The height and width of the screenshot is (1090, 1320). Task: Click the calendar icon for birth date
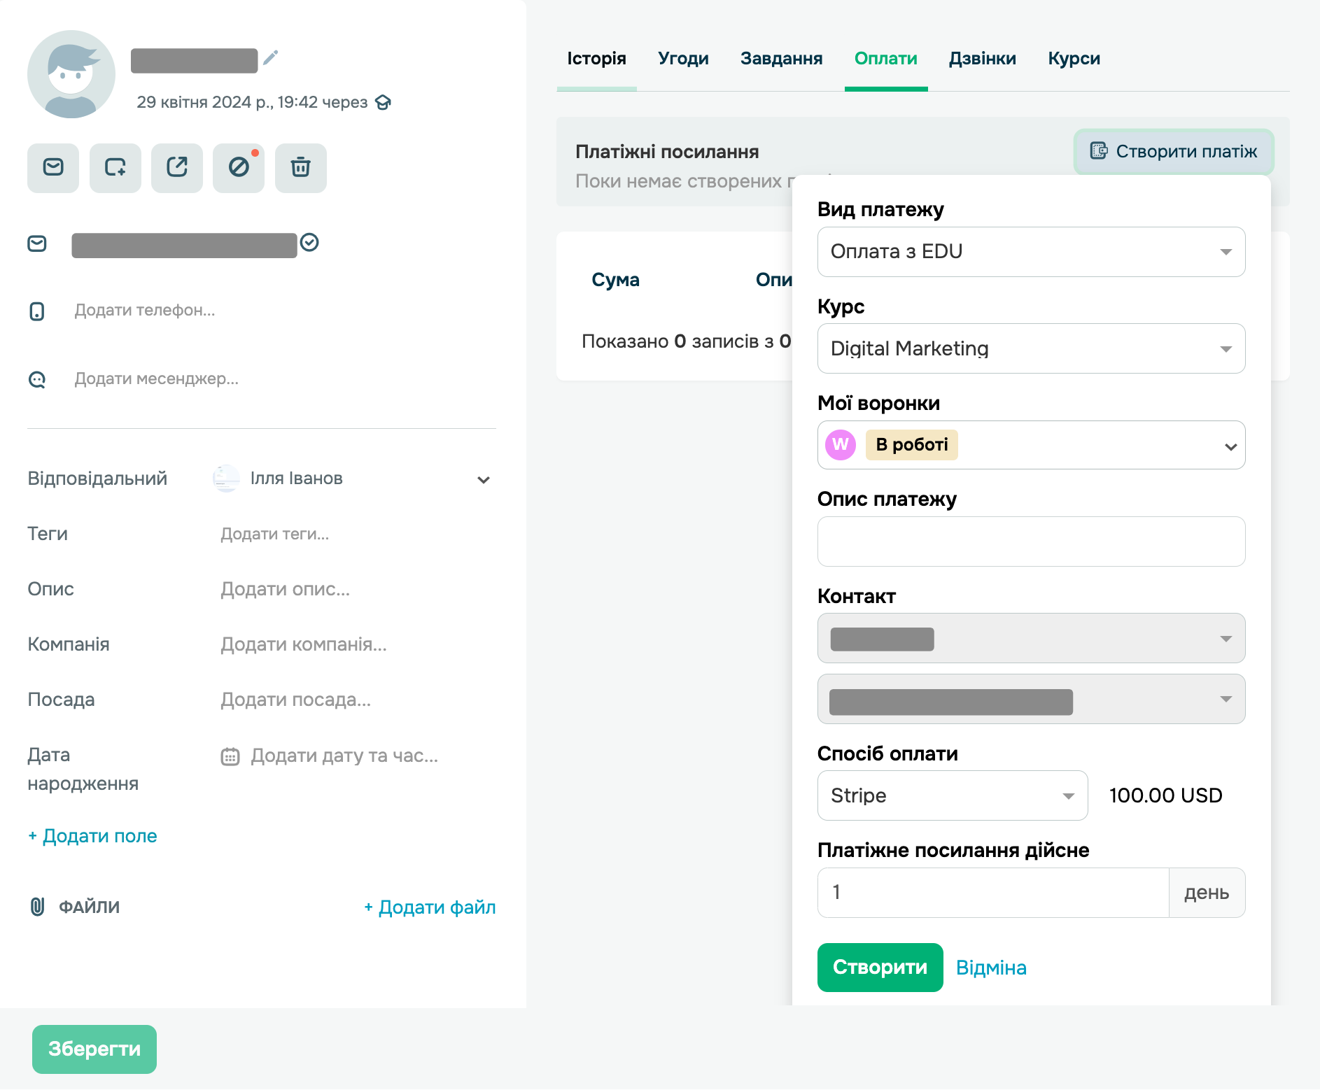click(x=230, y=756)
